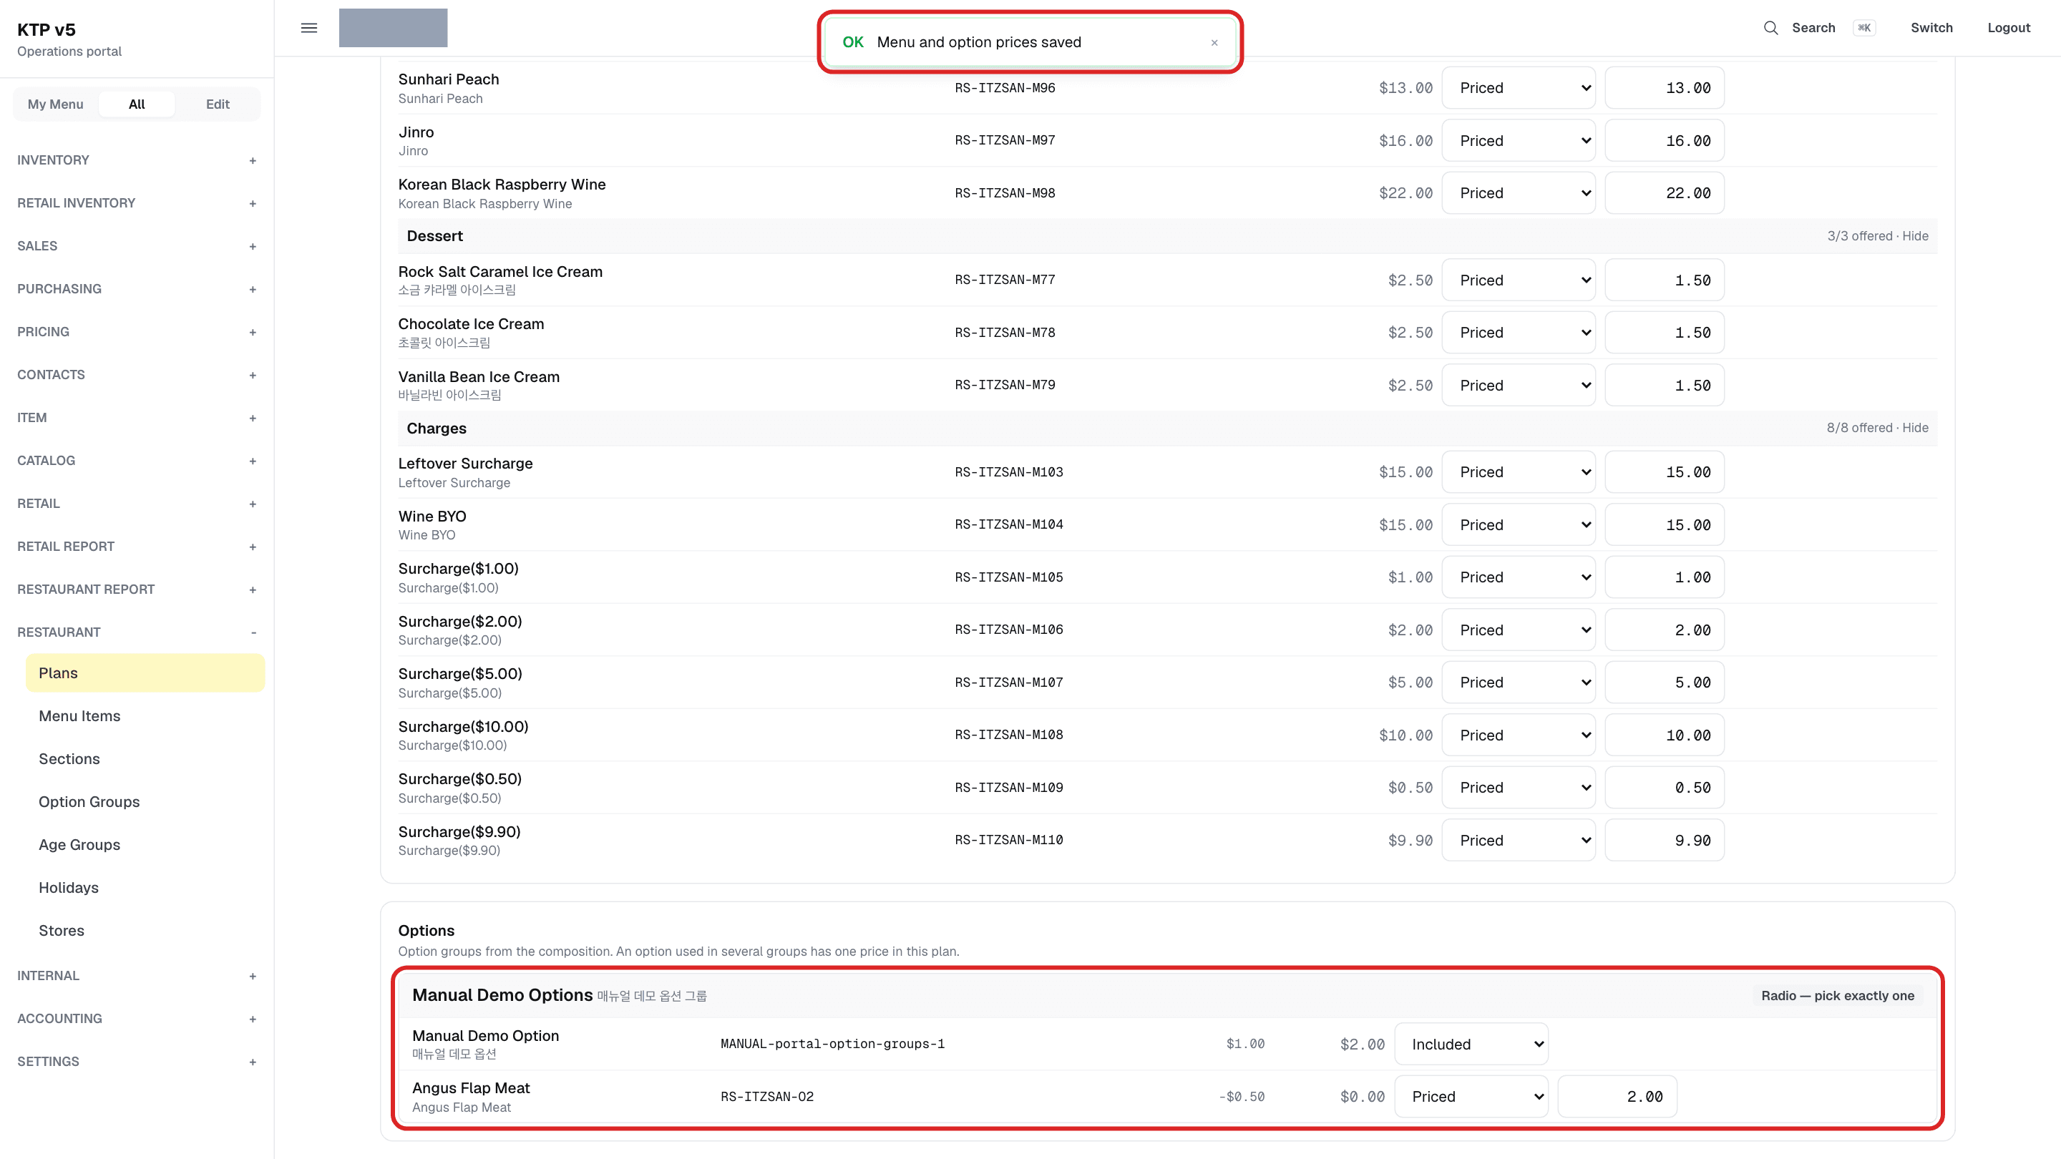Click the search magnifier icon

(1770, 28)
